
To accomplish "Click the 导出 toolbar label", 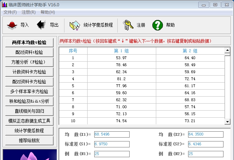I will click(x=54, y=25).
